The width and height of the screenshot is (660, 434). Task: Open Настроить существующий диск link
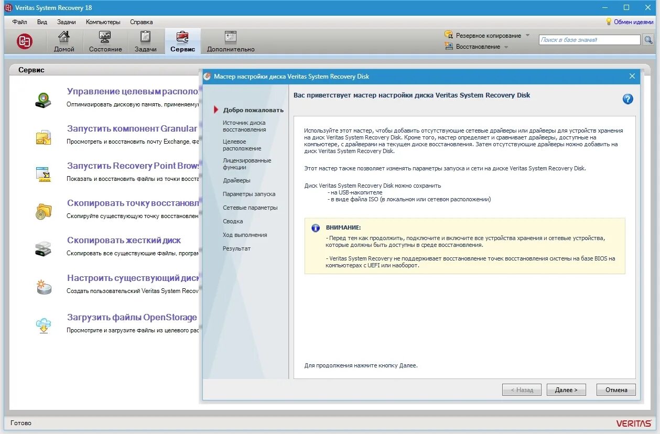click(133, 278)
